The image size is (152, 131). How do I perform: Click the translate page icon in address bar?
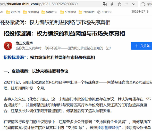point(105,4)
